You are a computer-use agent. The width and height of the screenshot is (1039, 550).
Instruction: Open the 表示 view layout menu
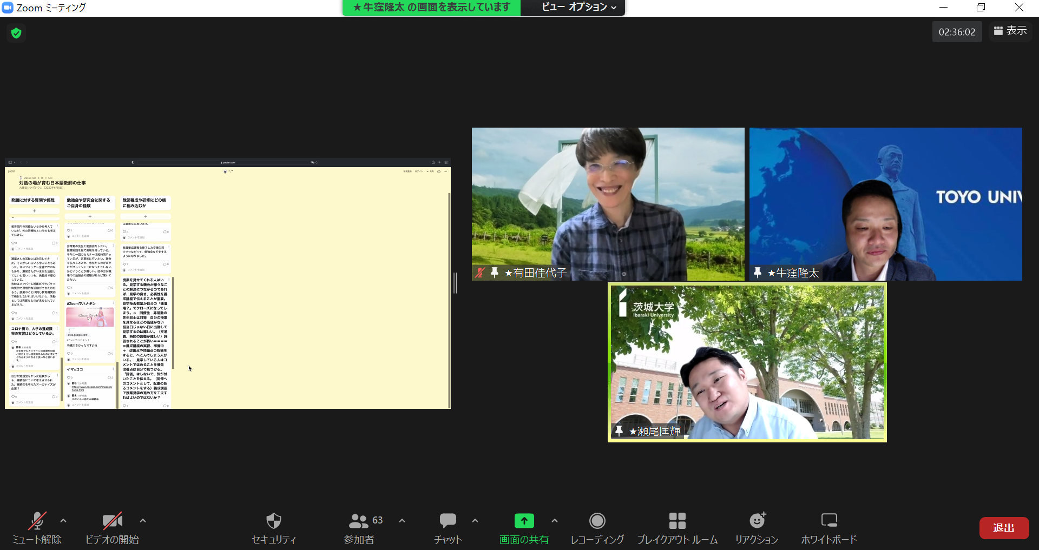(x=1010, y=31)
